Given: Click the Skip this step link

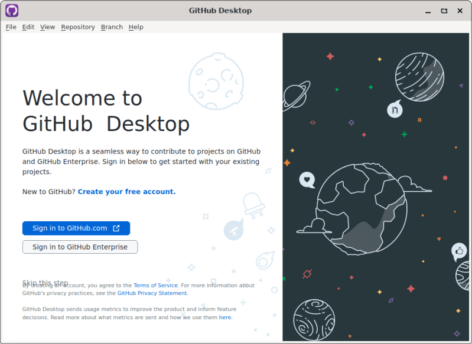Looking at the screenshot, I should coord(45,283).
